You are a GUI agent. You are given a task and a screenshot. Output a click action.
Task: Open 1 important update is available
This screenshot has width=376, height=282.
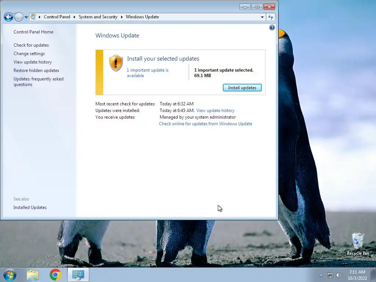pos(148,73)
